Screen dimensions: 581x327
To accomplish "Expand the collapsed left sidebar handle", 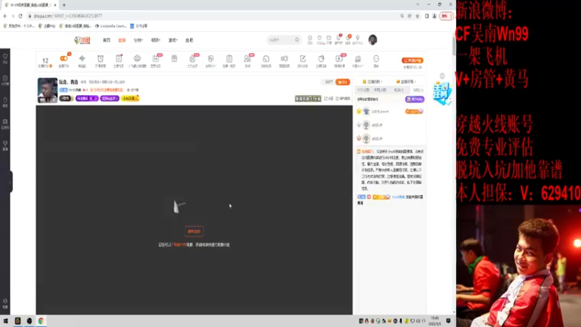I will coord(10,182).
